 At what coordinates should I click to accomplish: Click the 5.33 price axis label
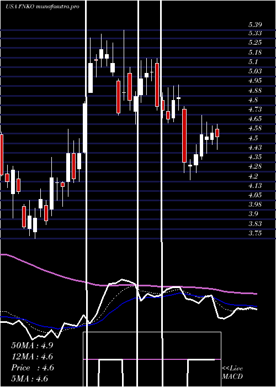coord(255,33)
